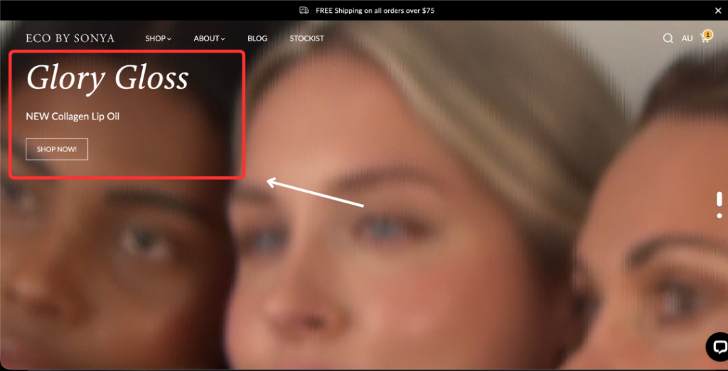The width and height of the screenshot is (728, 371).
Task: Dismiss the free shipping announcement bar
Action: pos(718,10)
